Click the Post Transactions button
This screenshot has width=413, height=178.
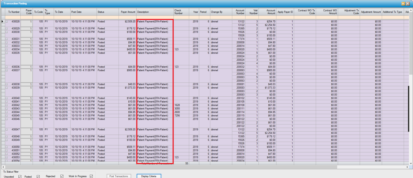pyautogui.click(x=119, y=176)
